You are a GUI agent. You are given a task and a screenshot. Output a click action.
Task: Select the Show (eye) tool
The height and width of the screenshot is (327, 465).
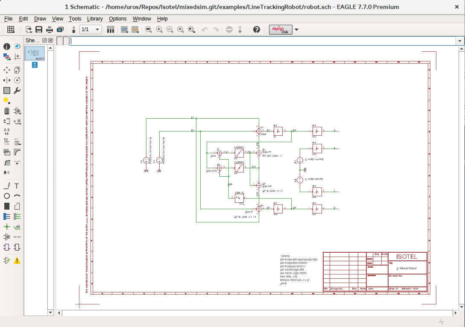pyautogui.click(x=17, y=47)
